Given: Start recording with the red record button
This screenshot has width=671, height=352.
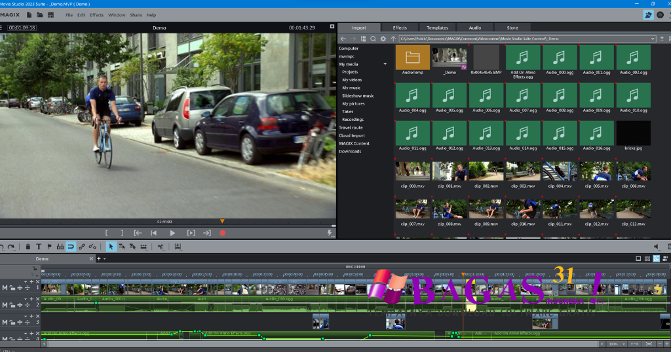Looking at the screenshot, I should (x=223, y=233).
